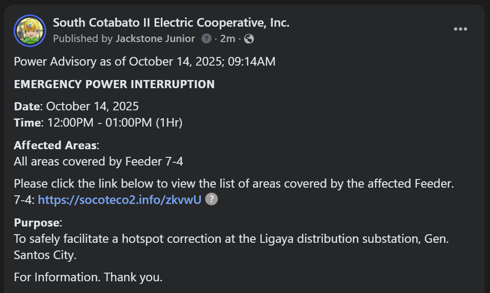Click the bold Date label

click(x=27, y=107)
